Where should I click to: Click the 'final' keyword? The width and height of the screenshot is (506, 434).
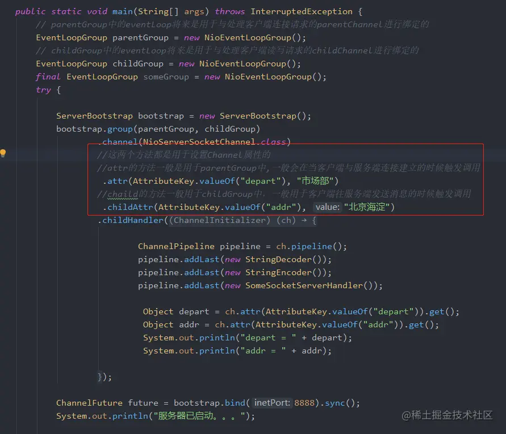click(x=48, y=77)
